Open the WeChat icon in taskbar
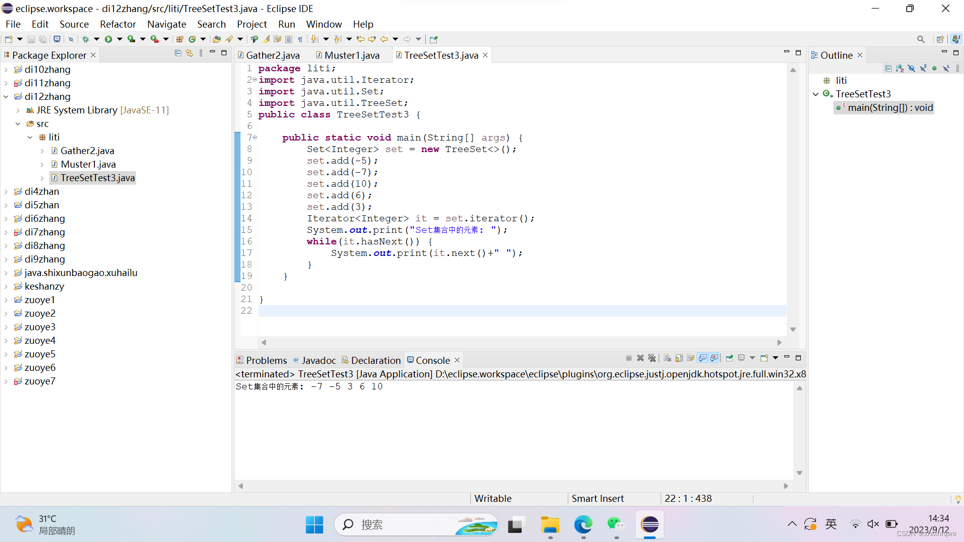This screenshot has width=964, height=542. 616,525
